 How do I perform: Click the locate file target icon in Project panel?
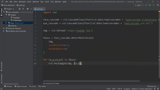click(19, 9)
